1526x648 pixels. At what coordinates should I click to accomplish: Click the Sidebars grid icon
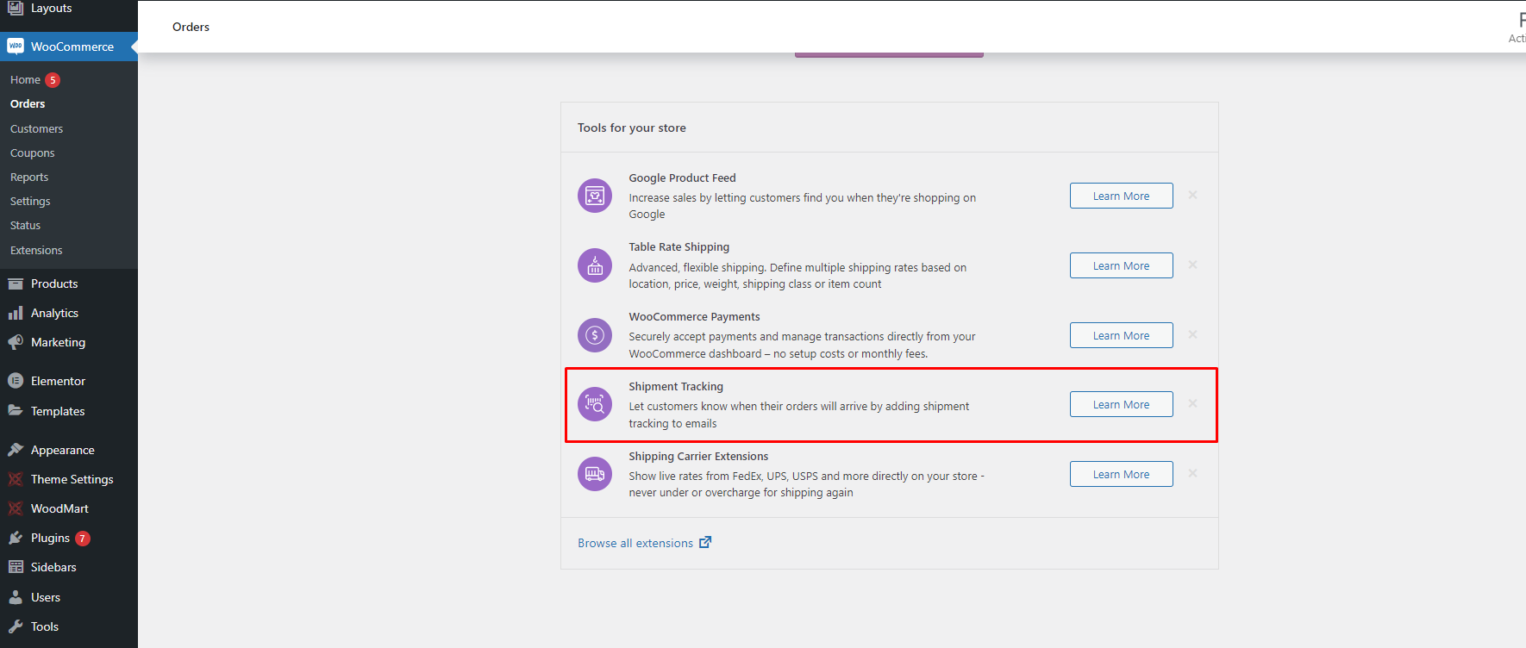(x=16, y=567)
